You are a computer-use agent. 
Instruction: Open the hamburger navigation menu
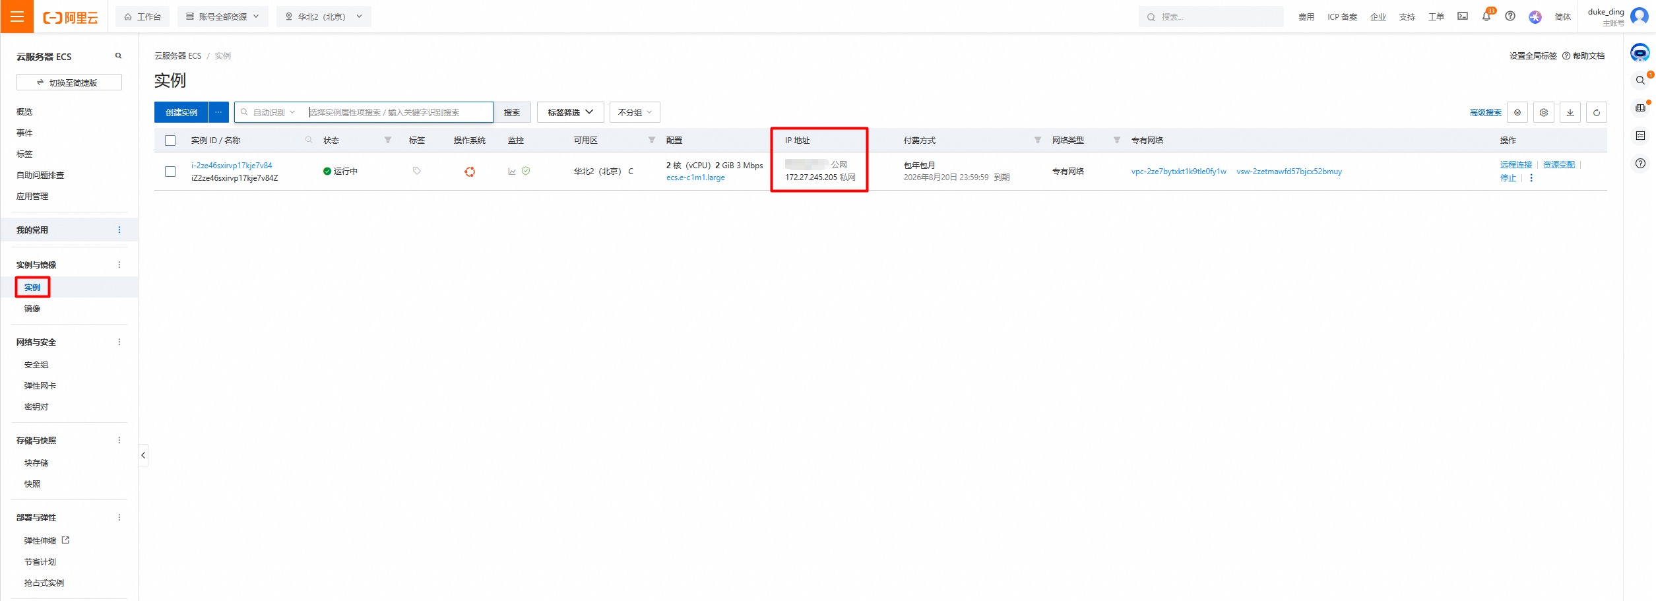[16, 16]
